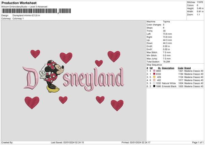205x145 pixels.
Task: Click the 'Production Worksheet' title
Action: [19, 3]
